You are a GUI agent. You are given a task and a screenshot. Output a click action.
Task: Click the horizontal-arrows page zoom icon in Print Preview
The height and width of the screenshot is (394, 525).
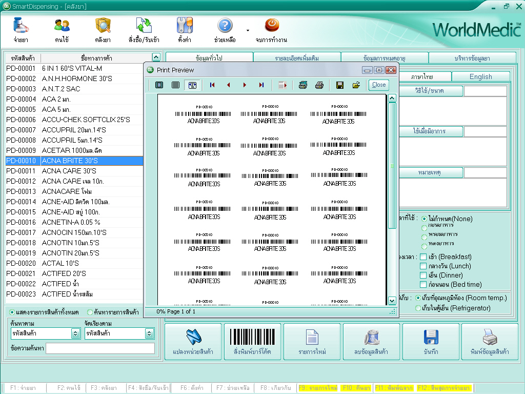click(192, 85)
